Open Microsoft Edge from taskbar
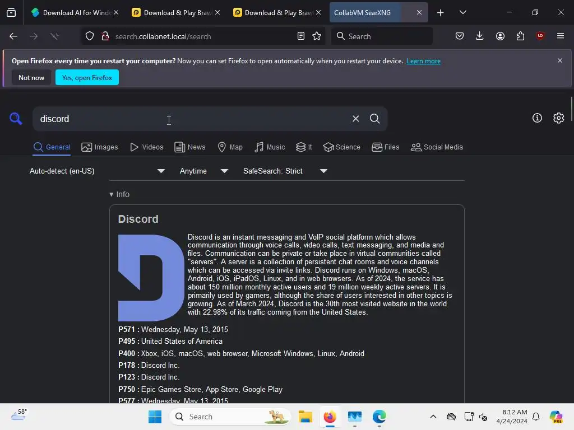 tap(379, 417)
